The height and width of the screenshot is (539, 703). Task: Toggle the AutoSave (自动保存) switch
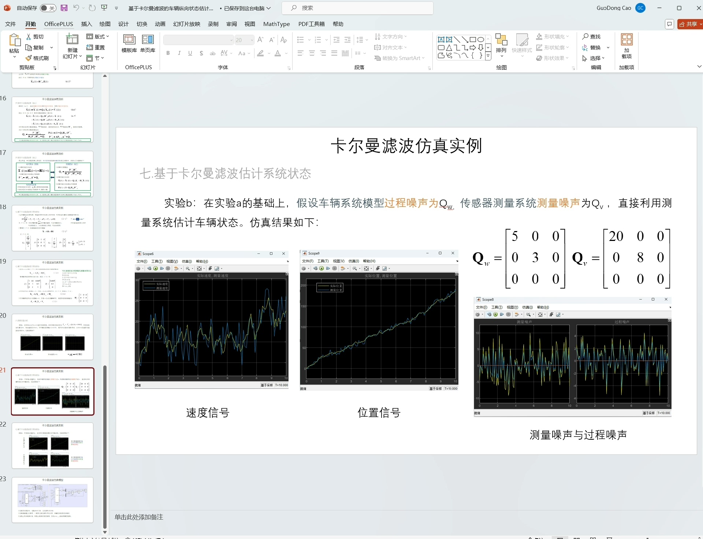pyautogui.click(x=48, y=8)
